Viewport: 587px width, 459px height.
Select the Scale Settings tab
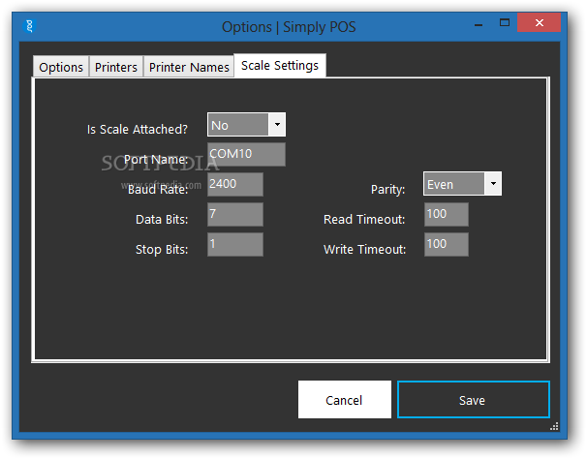coord(280,66)
